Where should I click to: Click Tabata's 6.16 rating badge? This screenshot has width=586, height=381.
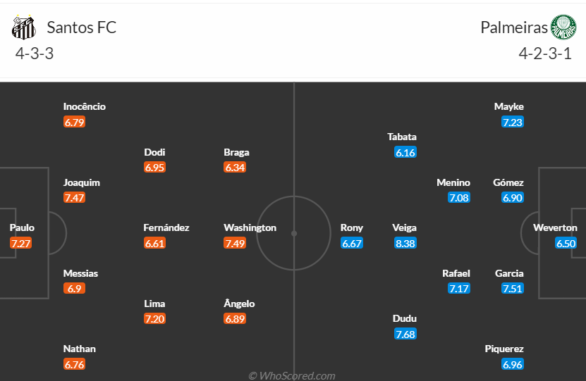click(x=405, y=152)
